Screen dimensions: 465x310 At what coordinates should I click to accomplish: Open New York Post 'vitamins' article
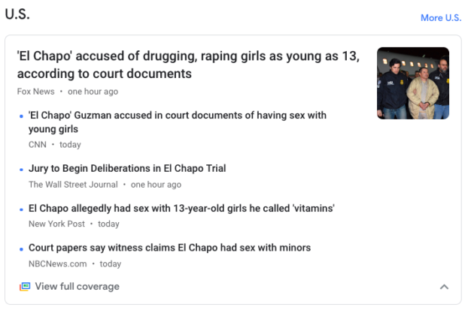click(x=181, y=208)
